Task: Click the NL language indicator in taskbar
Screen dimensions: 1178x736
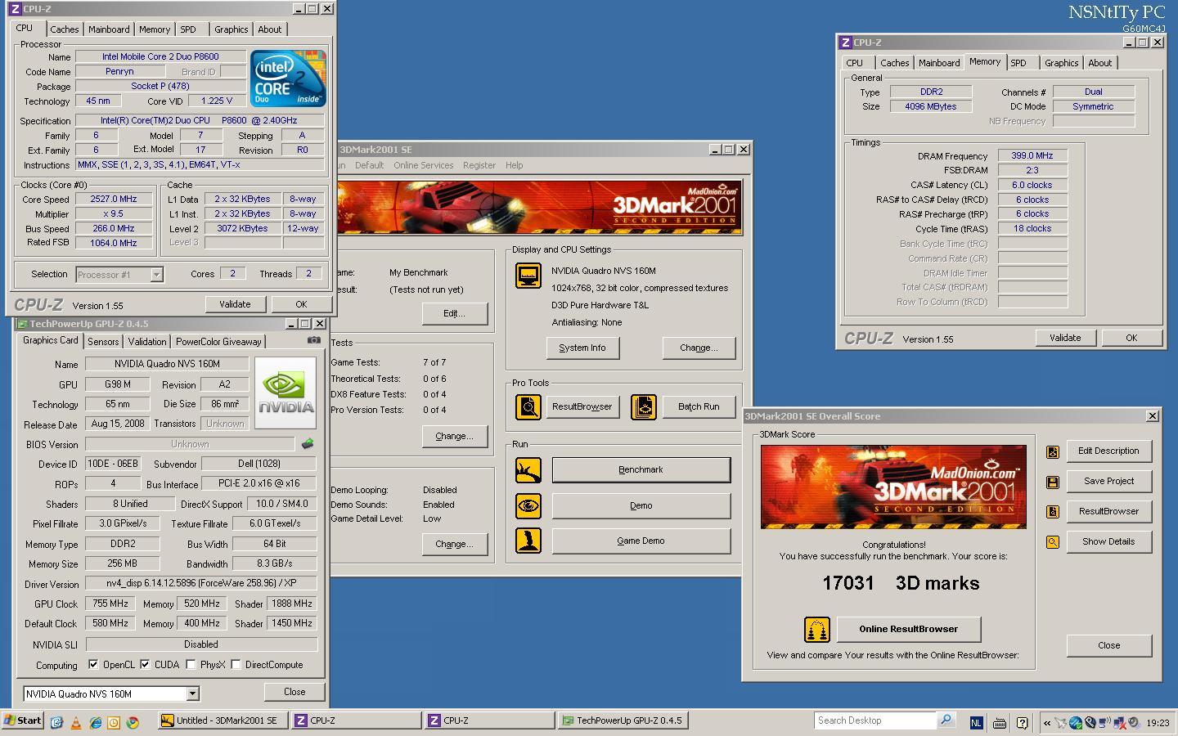Action: (x=976, y=723)
